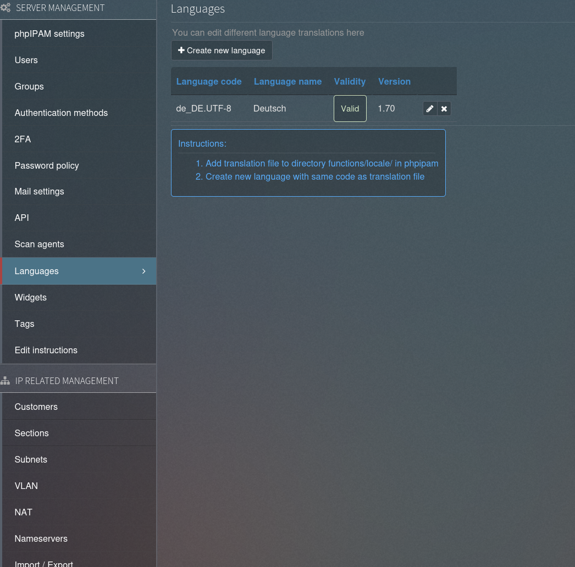Open phpIPAM settings menu item

(x=49, y=34)
